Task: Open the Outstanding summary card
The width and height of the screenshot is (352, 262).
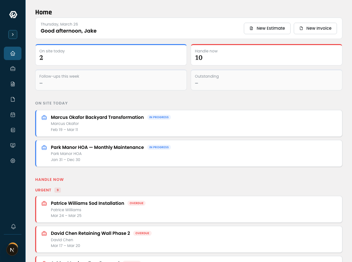Action: (x=266, y=80)
